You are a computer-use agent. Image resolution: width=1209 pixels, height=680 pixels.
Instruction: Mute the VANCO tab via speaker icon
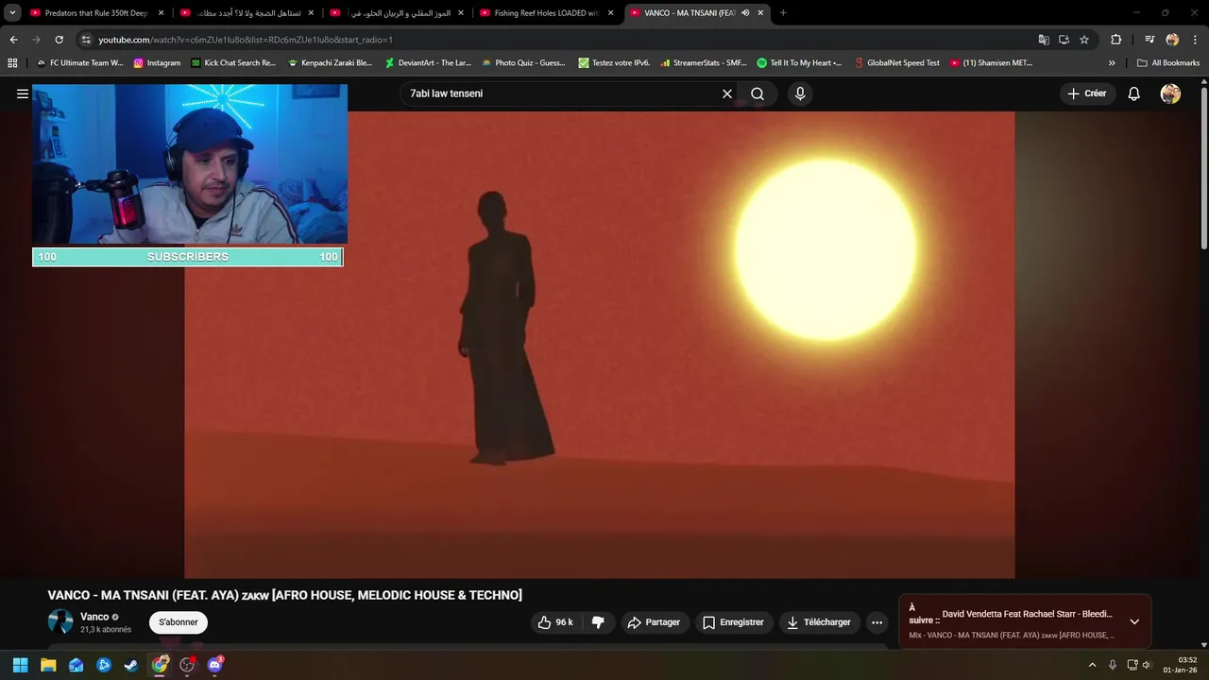[745, 13]
